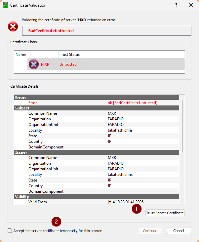Screen dimensions: 199x242
Task: Click the certificate details vertical scrollbar
Action: [x=182, y=126]
